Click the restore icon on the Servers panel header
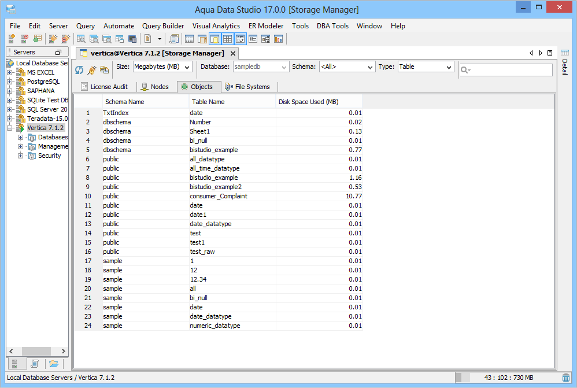This screenshot has height=388, width=577. click(x=58, y=52)
